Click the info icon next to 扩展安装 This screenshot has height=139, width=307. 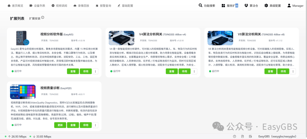[x=43, y=17]
